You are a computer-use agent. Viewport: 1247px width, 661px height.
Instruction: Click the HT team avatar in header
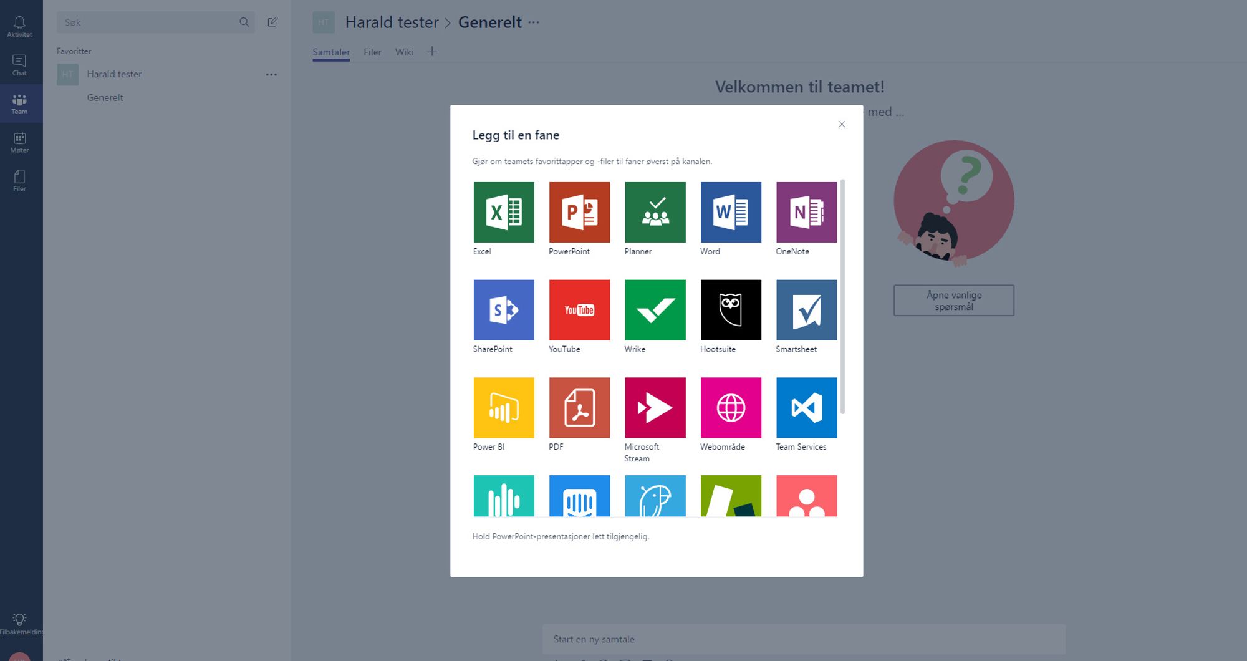324,22
